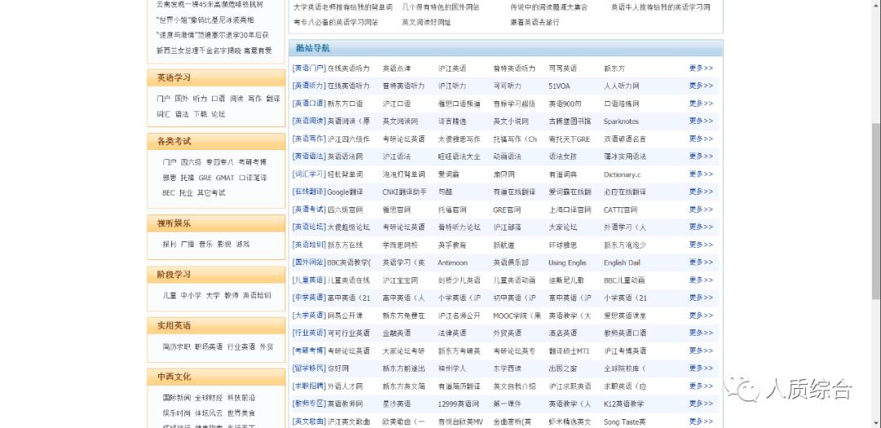Image resolution: width=881 pixels, height=428 pixels.
Task: Open the 外语人才网 link
Action: pyautogui.click(x=345, y=386)
